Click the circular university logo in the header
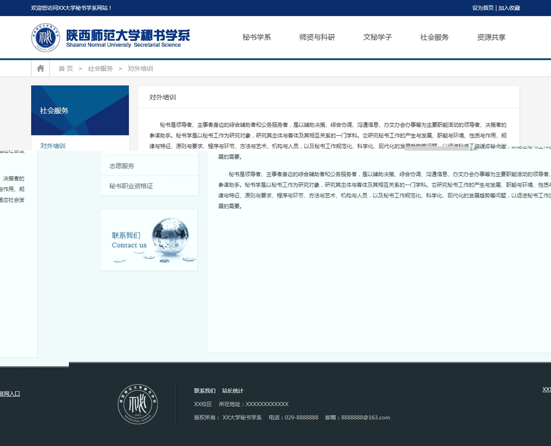 point(45,38)
